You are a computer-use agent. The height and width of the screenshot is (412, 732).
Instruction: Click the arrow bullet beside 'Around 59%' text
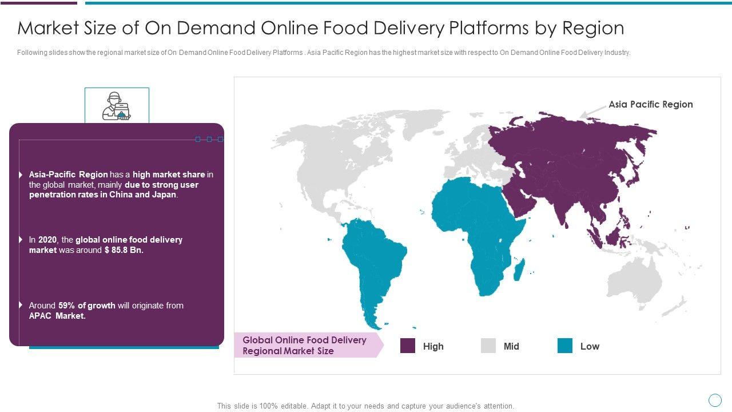[21, 306]
